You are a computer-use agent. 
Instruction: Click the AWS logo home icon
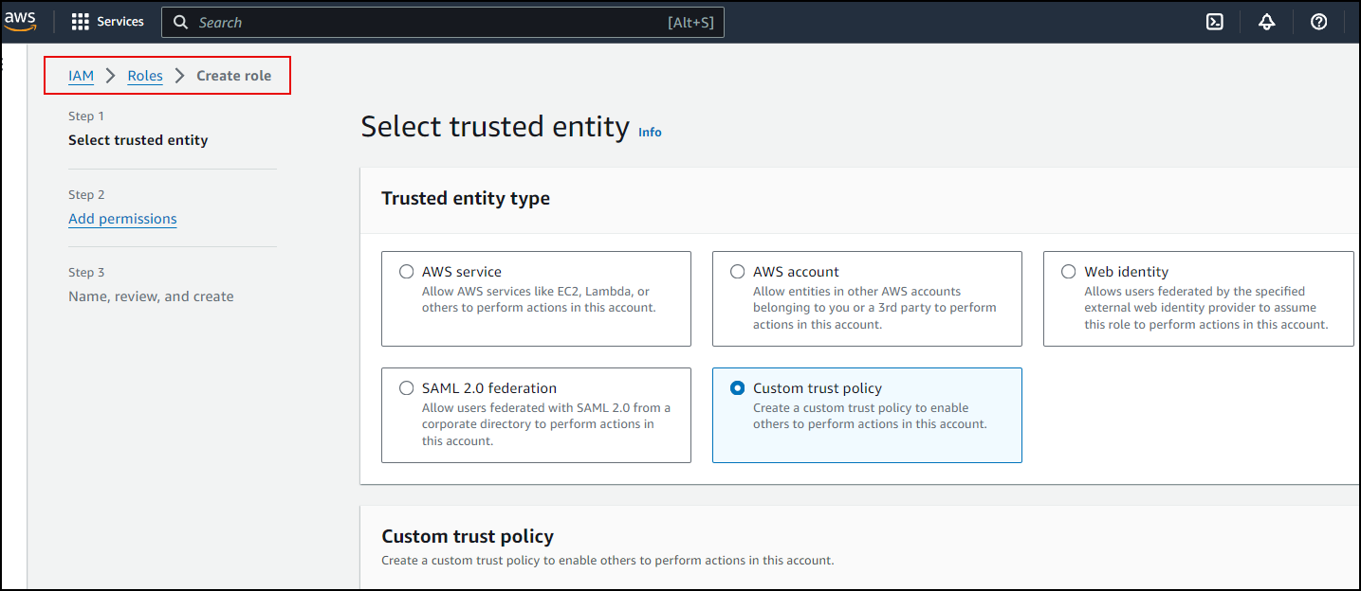20,22
